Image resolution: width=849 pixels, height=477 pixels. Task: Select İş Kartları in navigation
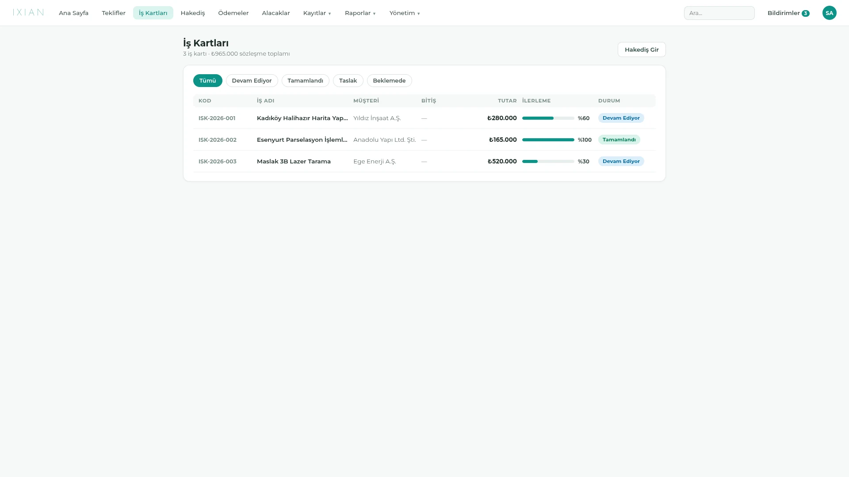tap(153, 13)
